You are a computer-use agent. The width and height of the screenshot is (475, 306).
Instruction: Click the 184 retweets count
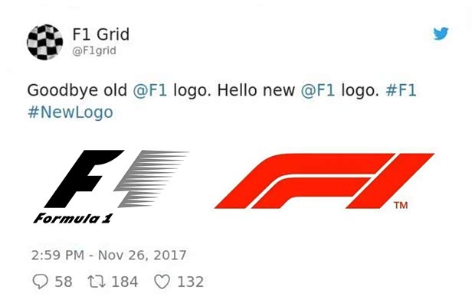click(x=125, y=282)
